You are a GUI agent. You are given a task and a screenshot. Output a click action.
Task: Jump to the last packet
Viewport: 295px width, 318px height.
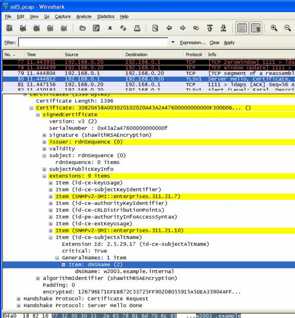223,29
